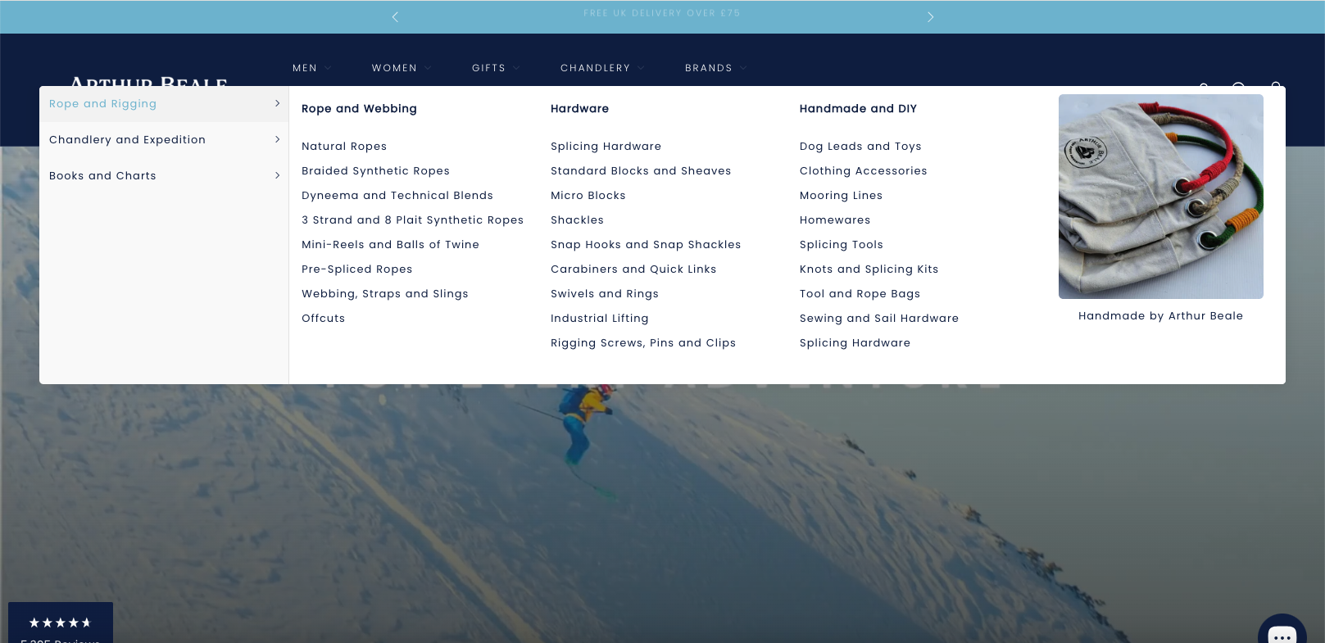
Task: Open the star rating reviews badge
Action: click(61, 623)
